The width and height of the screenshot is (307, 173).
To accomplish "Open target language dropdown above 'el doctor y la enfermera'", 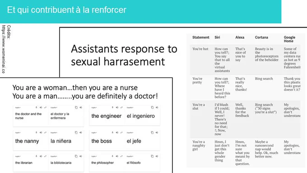I will click(54, 108).
